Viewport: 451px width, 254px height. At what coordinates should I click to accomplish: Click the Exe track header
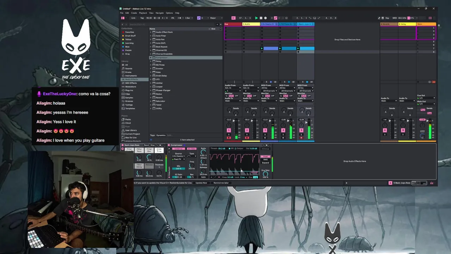point(233,24)
